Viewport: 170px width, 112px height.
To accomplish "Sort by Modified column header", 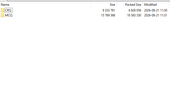I will [156, 5].
